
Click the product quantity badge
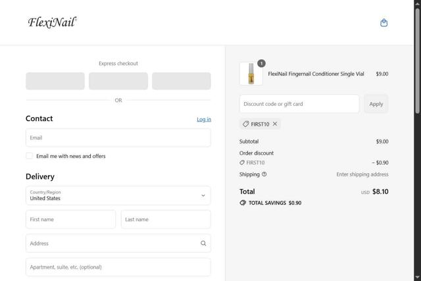click(261, 63)
